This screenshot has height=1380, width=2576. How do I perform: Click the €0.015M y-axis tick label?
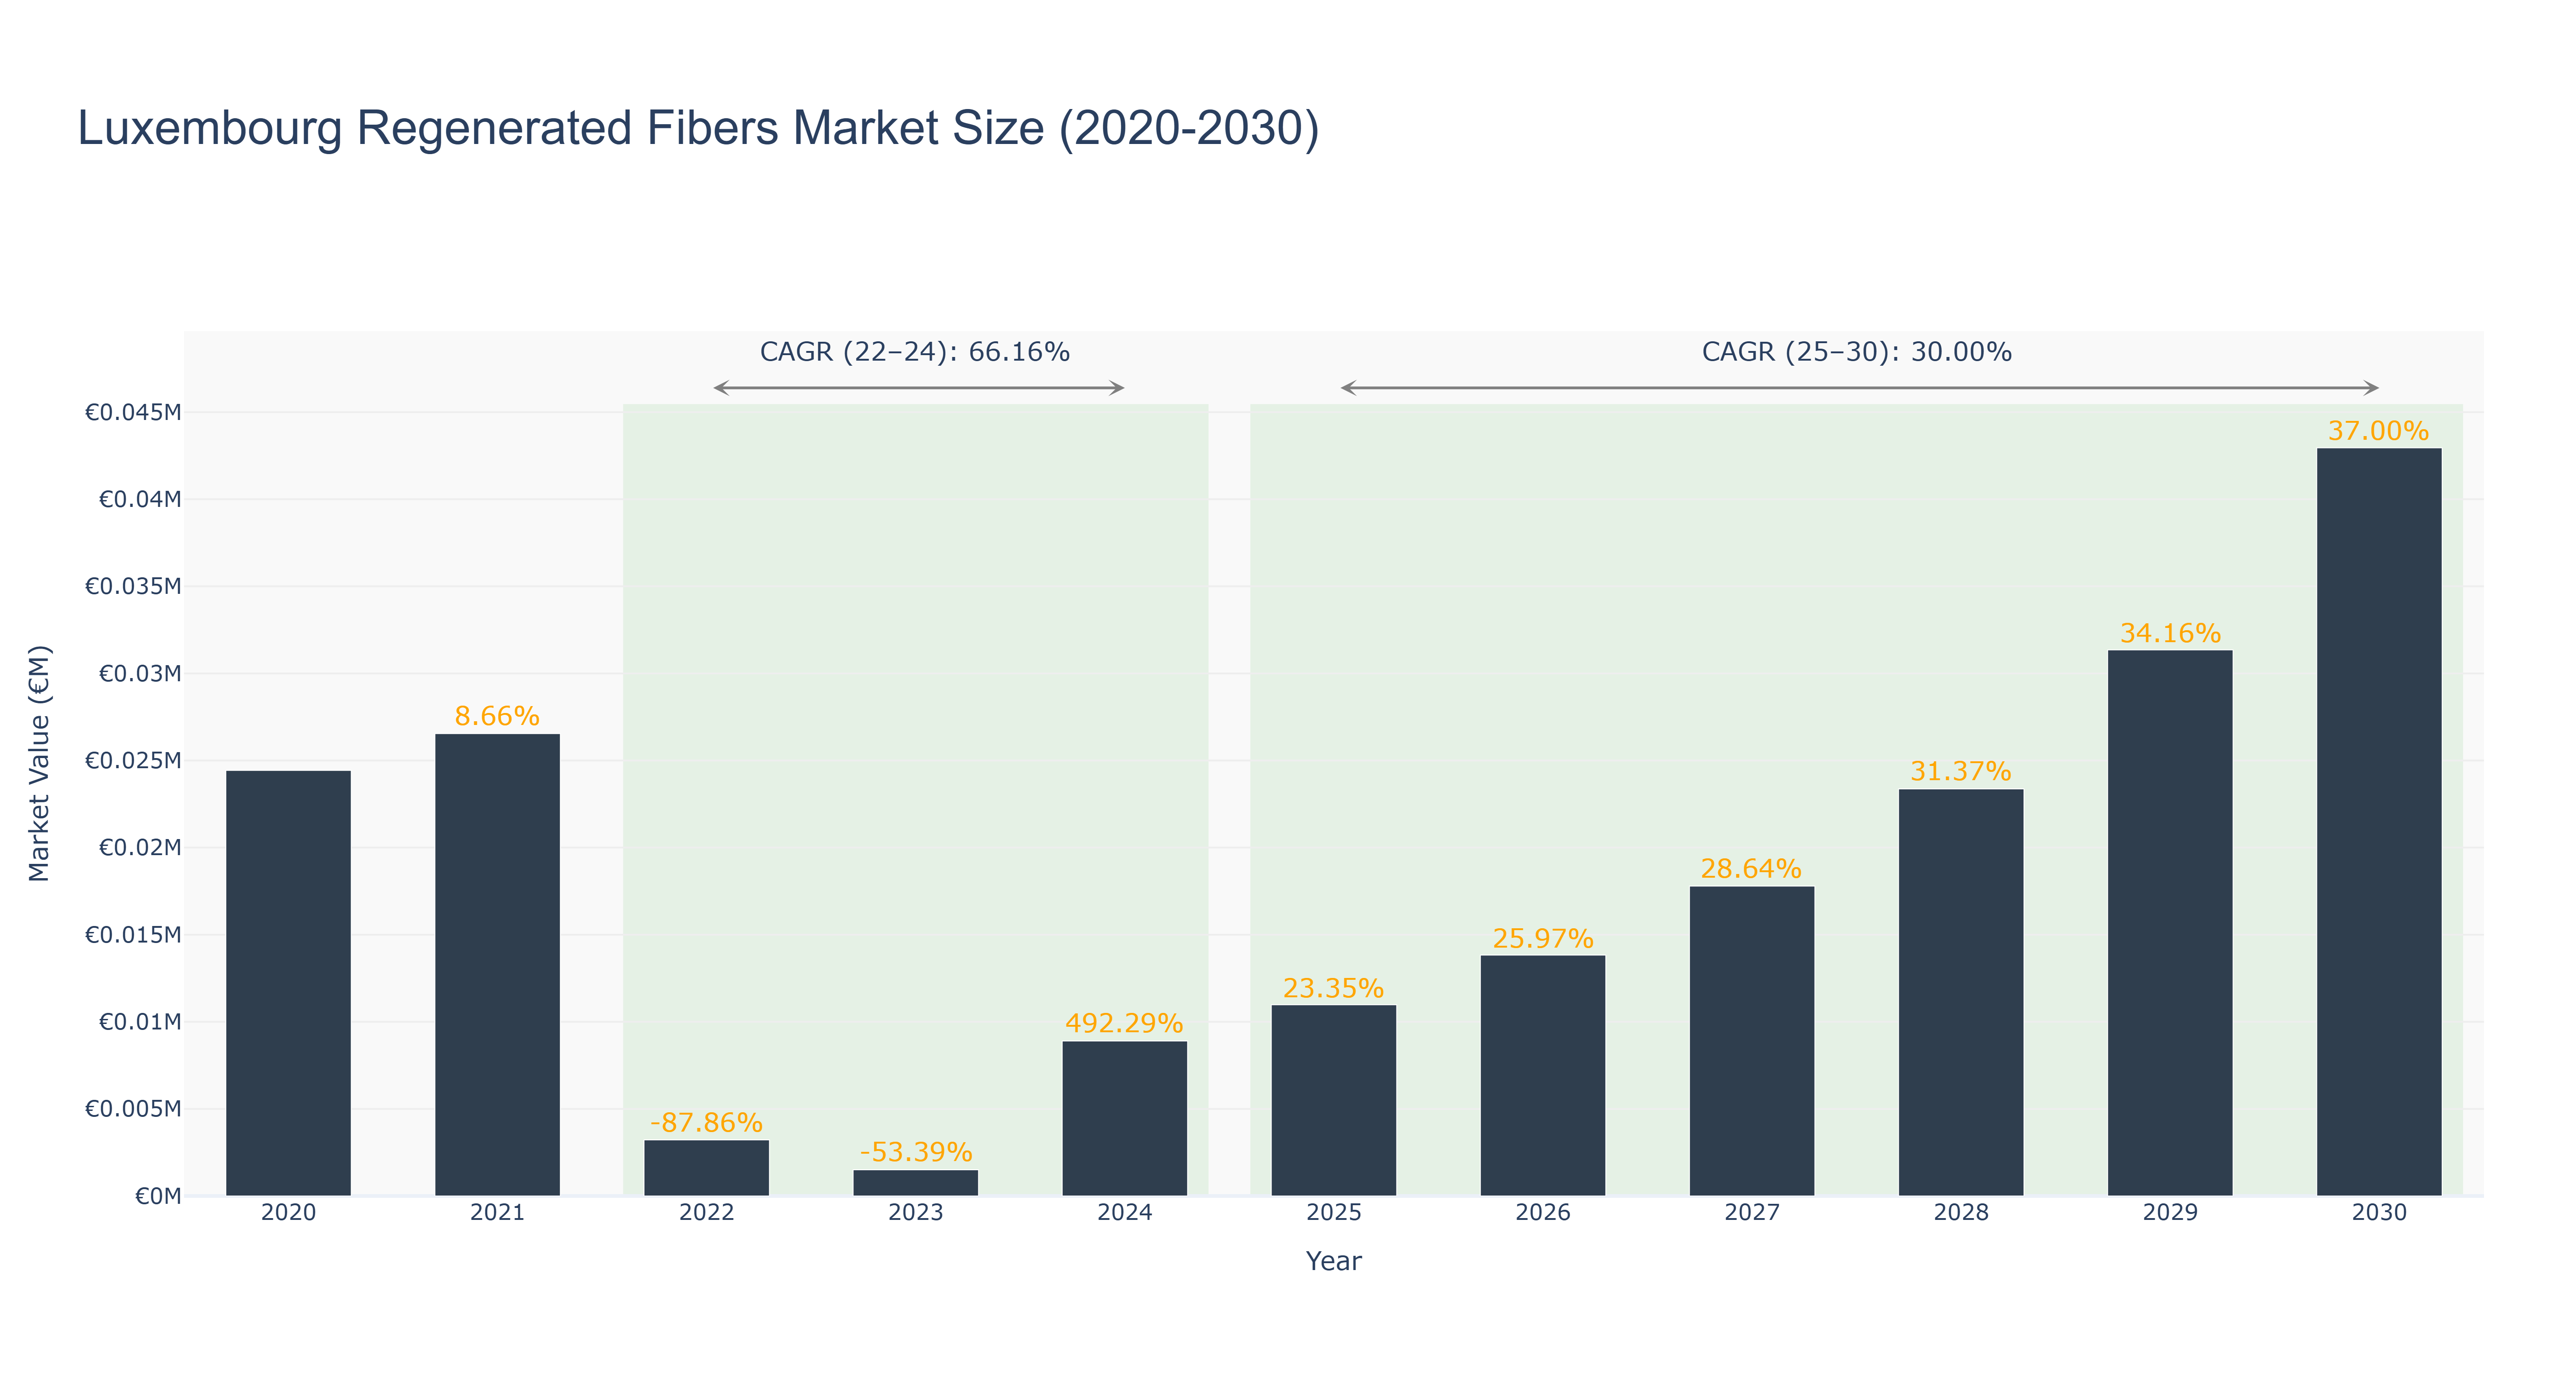[x=133, y=935]
